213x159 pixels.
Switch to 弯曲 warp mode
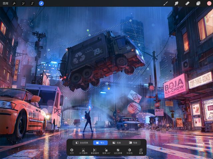(133, 143)
